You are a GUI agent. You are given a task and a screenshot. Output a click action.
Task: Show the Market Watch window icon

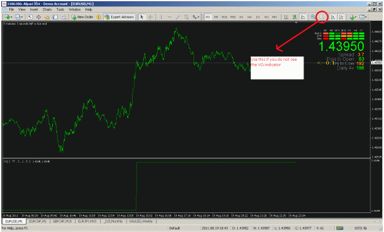(x=30, y=17)
